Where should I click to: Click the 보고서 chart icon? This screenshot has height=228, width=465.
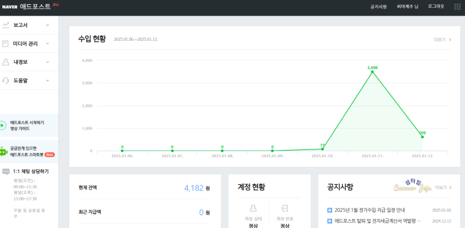[5, 25]
